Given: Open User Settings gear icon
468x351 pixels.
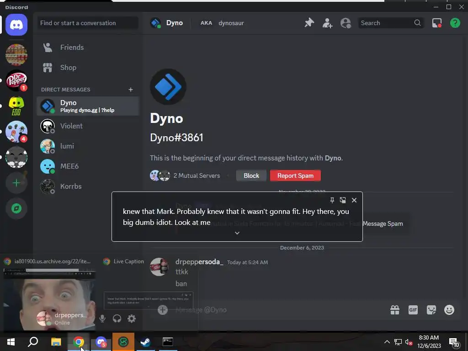Looking at the screenshot, I should [132, 319].
